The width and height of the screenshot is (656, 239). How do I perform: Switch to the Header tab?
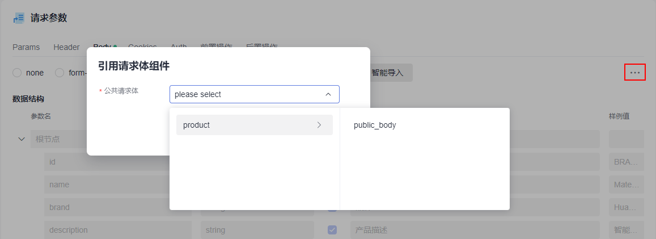click(x=66, y=47)
